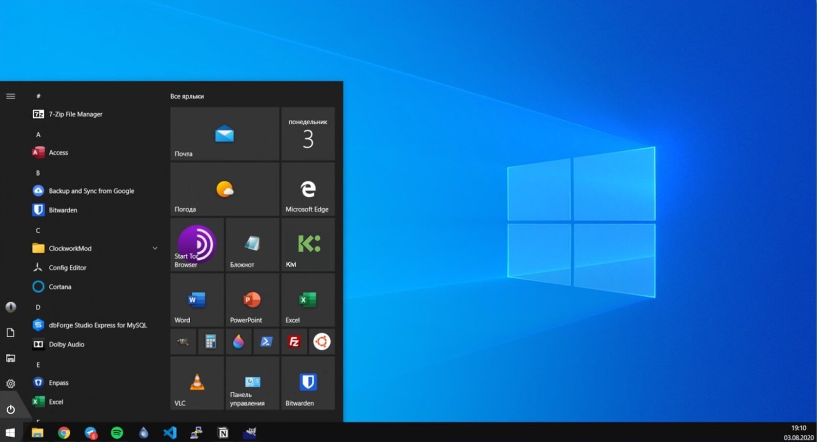
Task: Open Google Chrome from the taskbar
Action: click(x=64, y=433)
